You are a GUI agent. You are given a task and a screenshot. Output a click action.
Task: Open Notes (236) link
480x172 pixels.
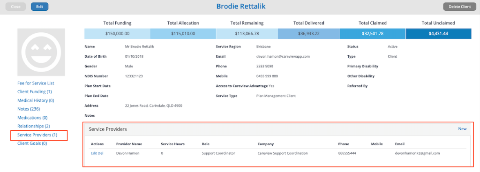pos(29,109)
